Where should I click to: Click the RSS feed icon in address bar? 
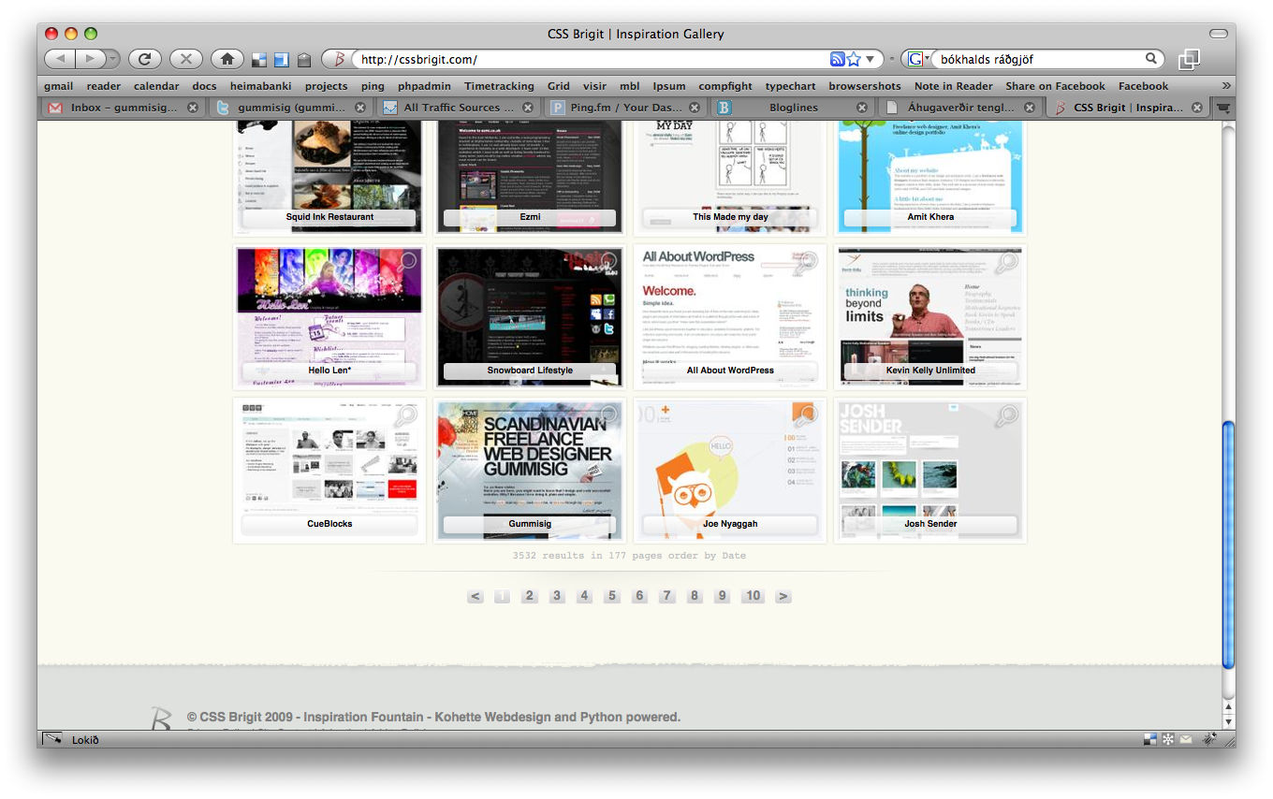(x=838, y=59)
